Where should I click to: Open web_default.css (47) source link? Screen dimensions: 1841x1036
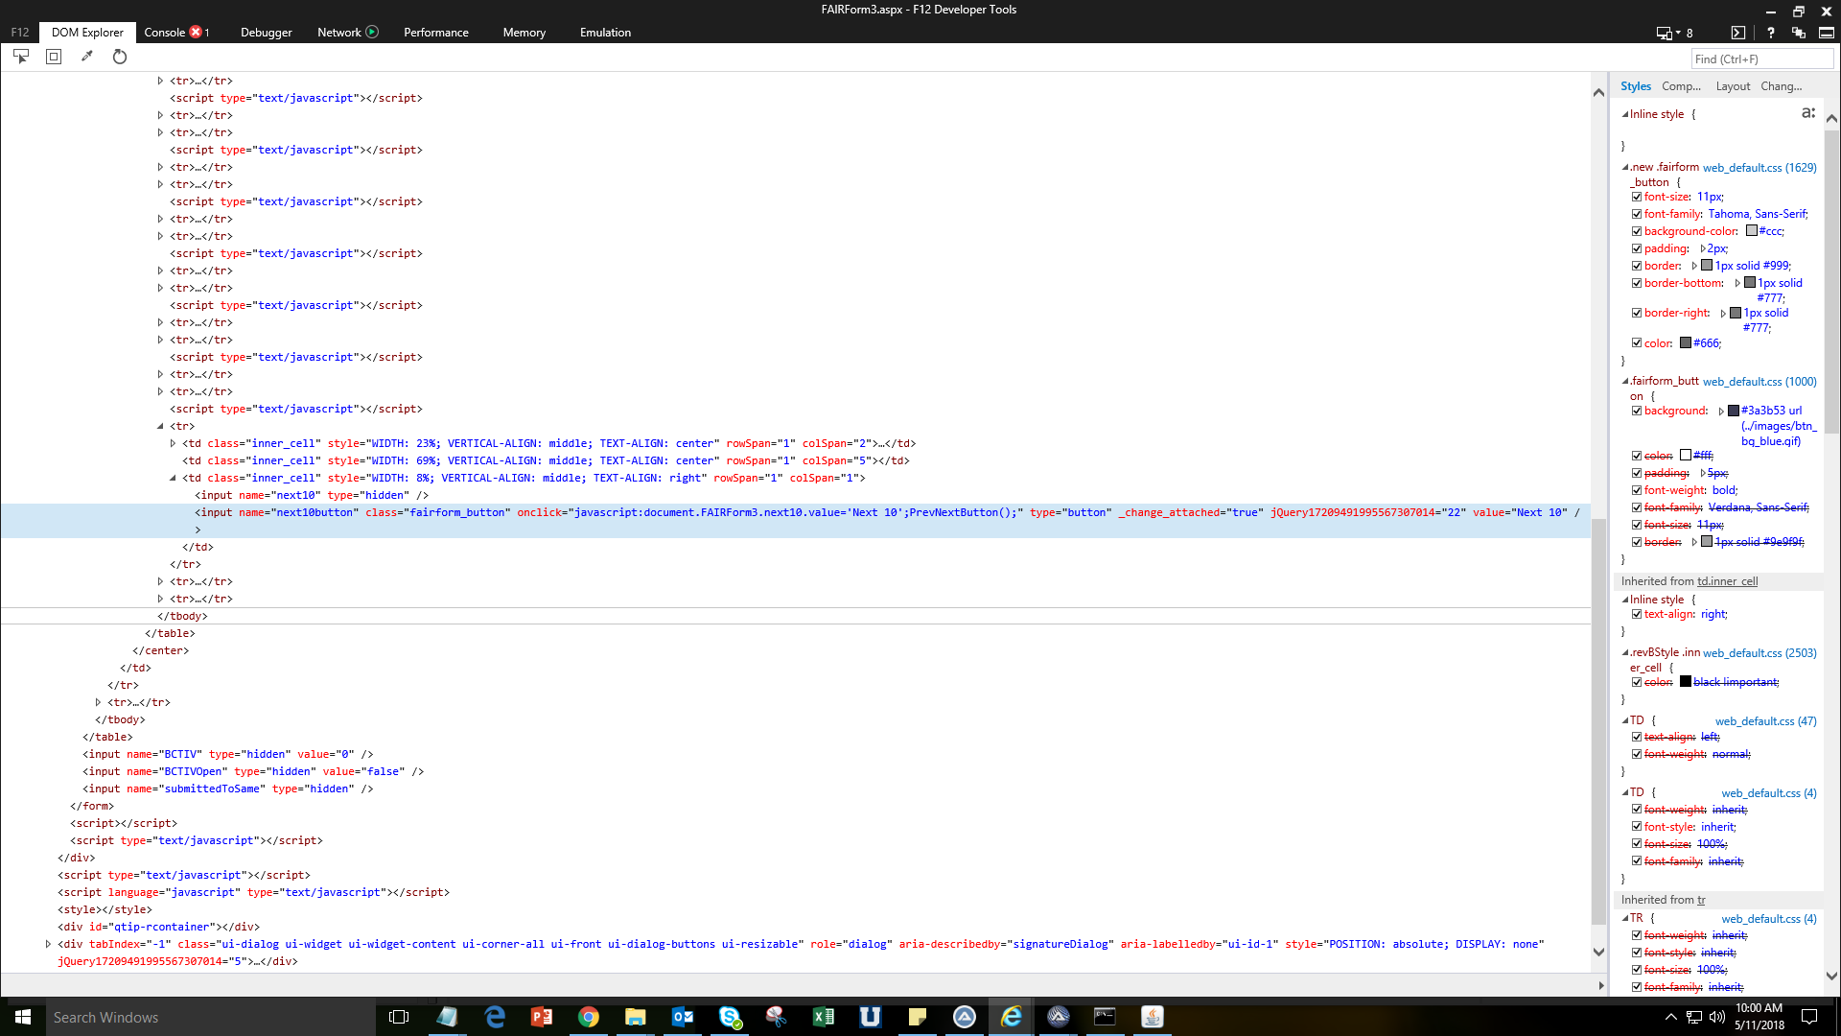click(x=1766, y=721)
